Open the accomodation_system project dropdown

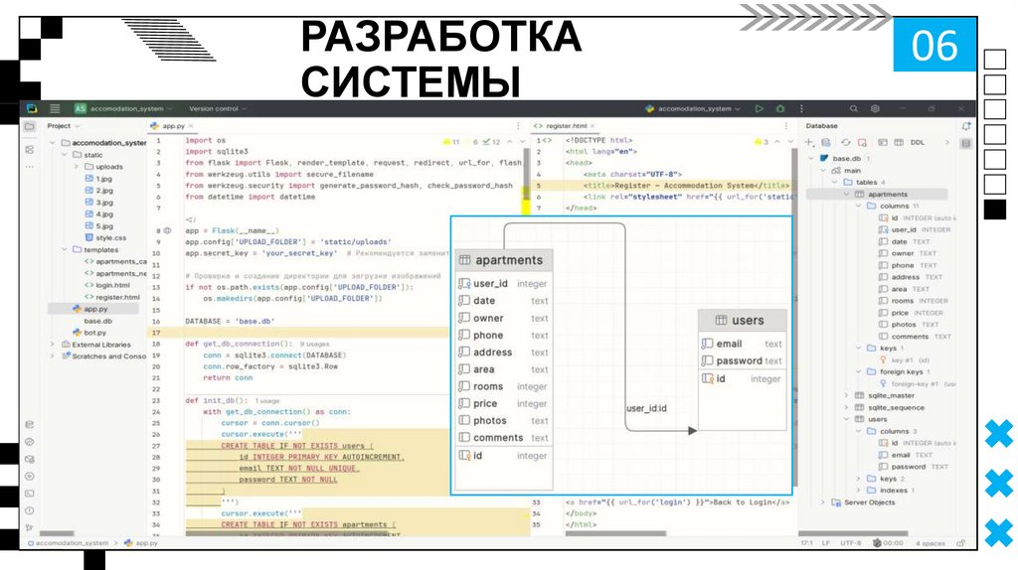(123, 109)
